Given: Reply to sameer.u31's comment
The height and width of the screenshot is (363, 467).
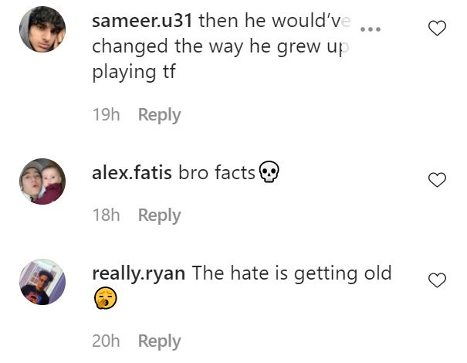Looking at the screenshot, I should click(159, 115).
